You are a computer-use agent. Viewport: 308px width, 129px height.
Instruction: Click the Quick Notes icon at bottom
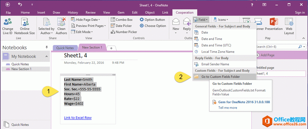click(x=6, y=125)
